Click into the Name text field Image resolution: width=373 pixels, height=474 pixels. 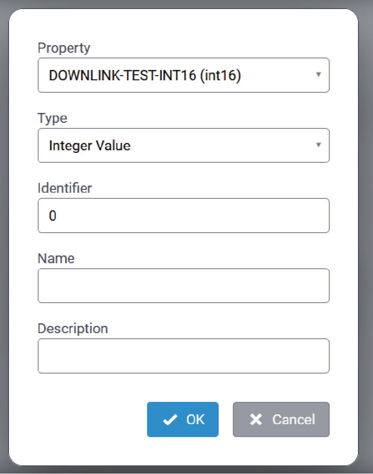(x=183, y=286)
